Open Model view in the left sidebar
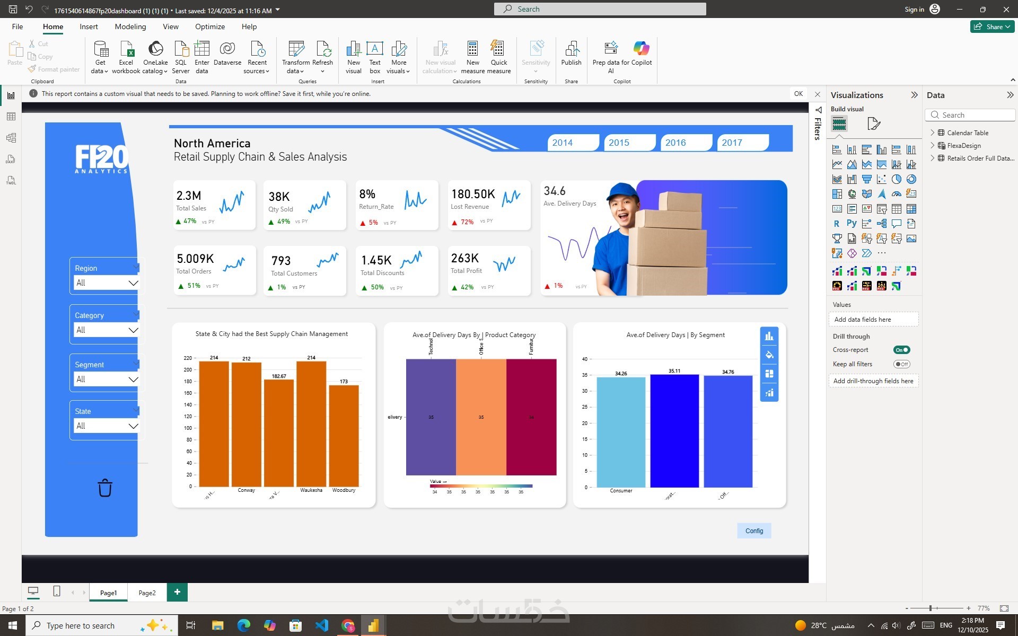Screen dimensions: 1018x636 click(11, 138)
